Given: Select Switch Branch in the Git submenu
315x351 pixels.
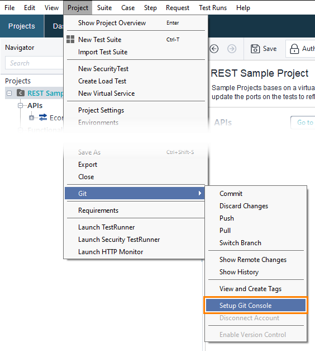Looking at the screenshot, I should click(240, 242).
